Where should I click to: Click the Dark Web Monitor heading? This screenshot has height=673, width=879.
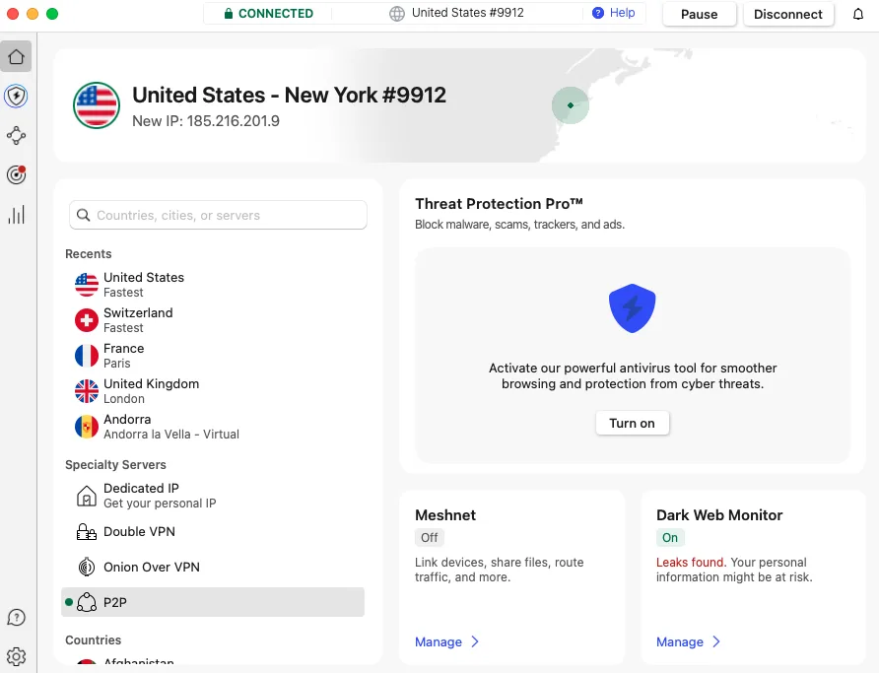719,515
